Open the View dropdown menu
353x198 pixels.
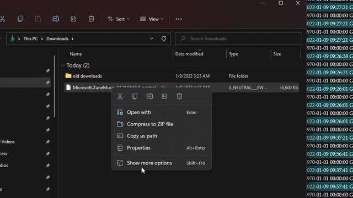click(152, 19)
